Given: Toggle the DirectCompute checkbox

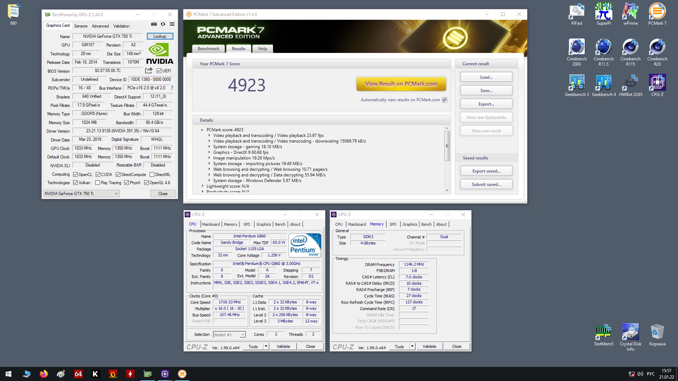Looking at the screenshot, I should 118,175.
